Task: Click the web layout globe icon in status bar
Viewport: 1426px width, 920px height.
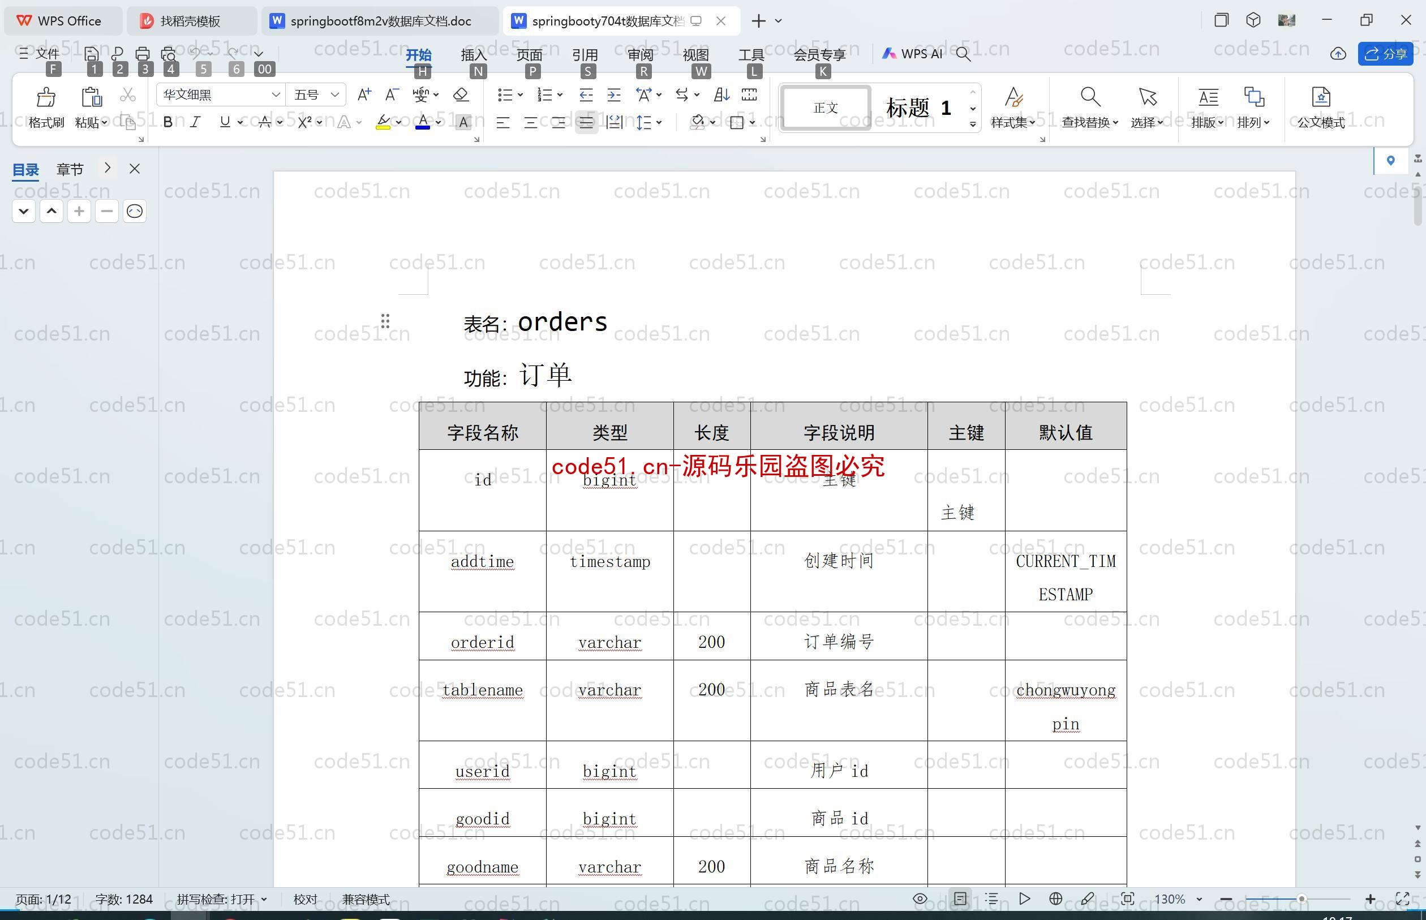Action: tap(1055, 898)
